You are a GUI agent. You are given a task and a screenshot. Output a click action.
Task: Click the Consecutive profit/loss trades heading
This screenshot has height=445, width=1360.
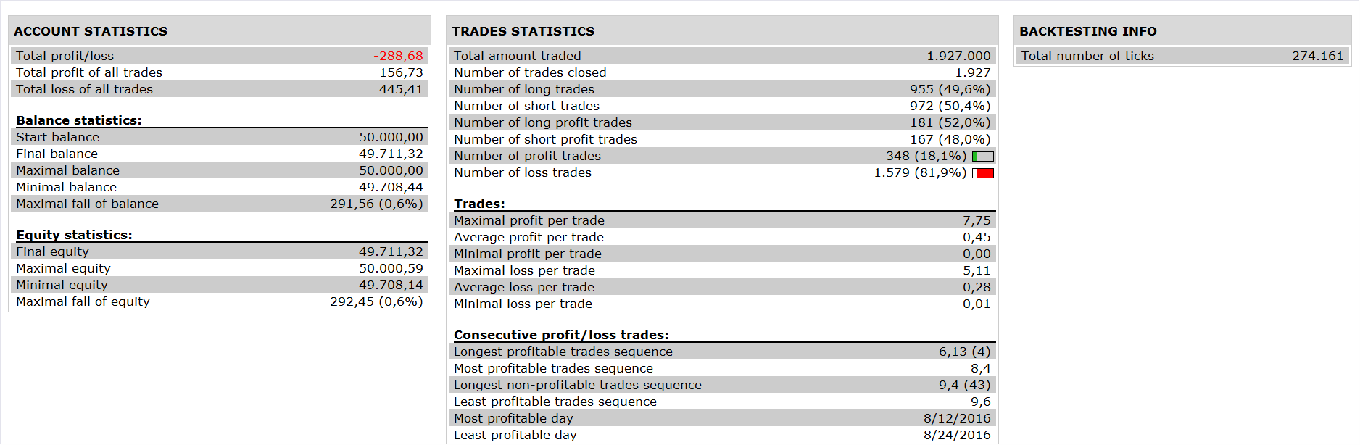tap(561, 335)
